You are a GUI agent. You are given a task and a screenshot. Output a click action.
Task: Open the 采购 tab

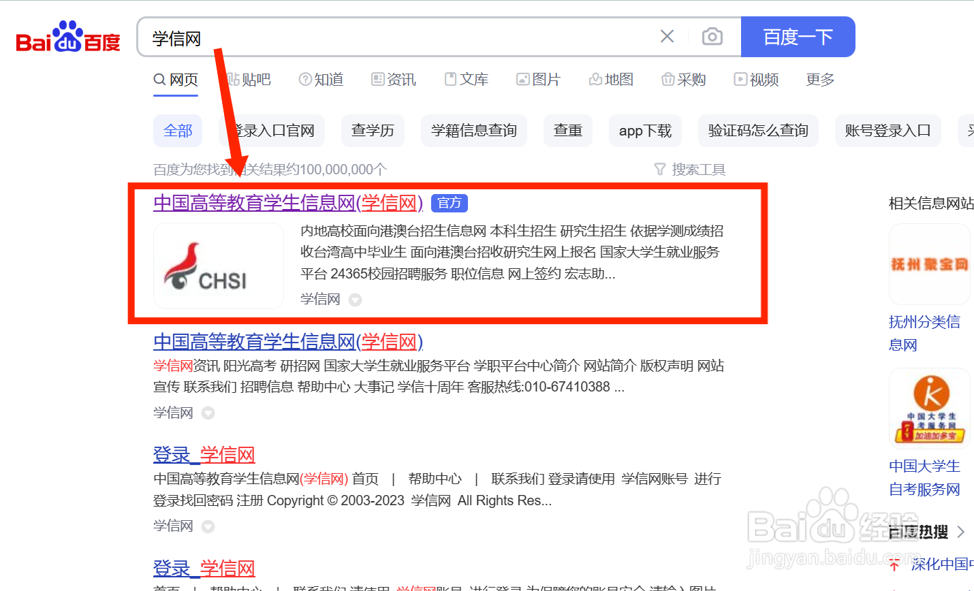[684, 80]
